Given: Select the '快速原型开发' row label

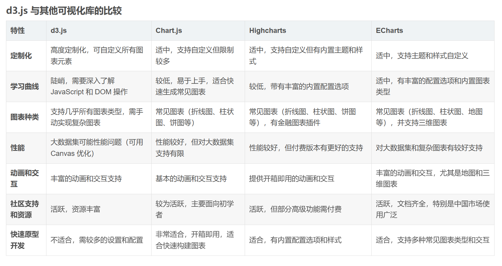Looking at the screenshot, I should [26, 240].
